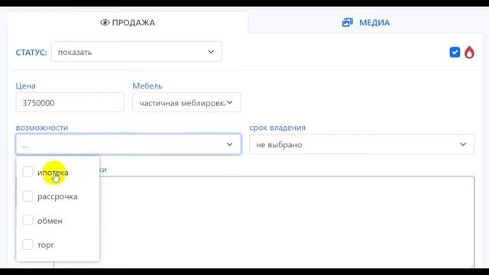
Task: Click the Мебель field label
Action: point(147,86)
